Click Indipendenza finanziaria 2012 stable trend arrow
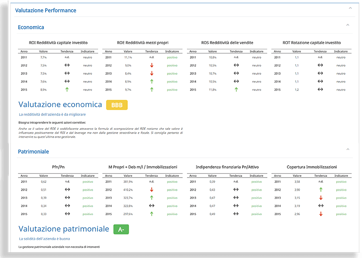Image resolution: width=362 pixels, height=258 pixels. [236, 189]
